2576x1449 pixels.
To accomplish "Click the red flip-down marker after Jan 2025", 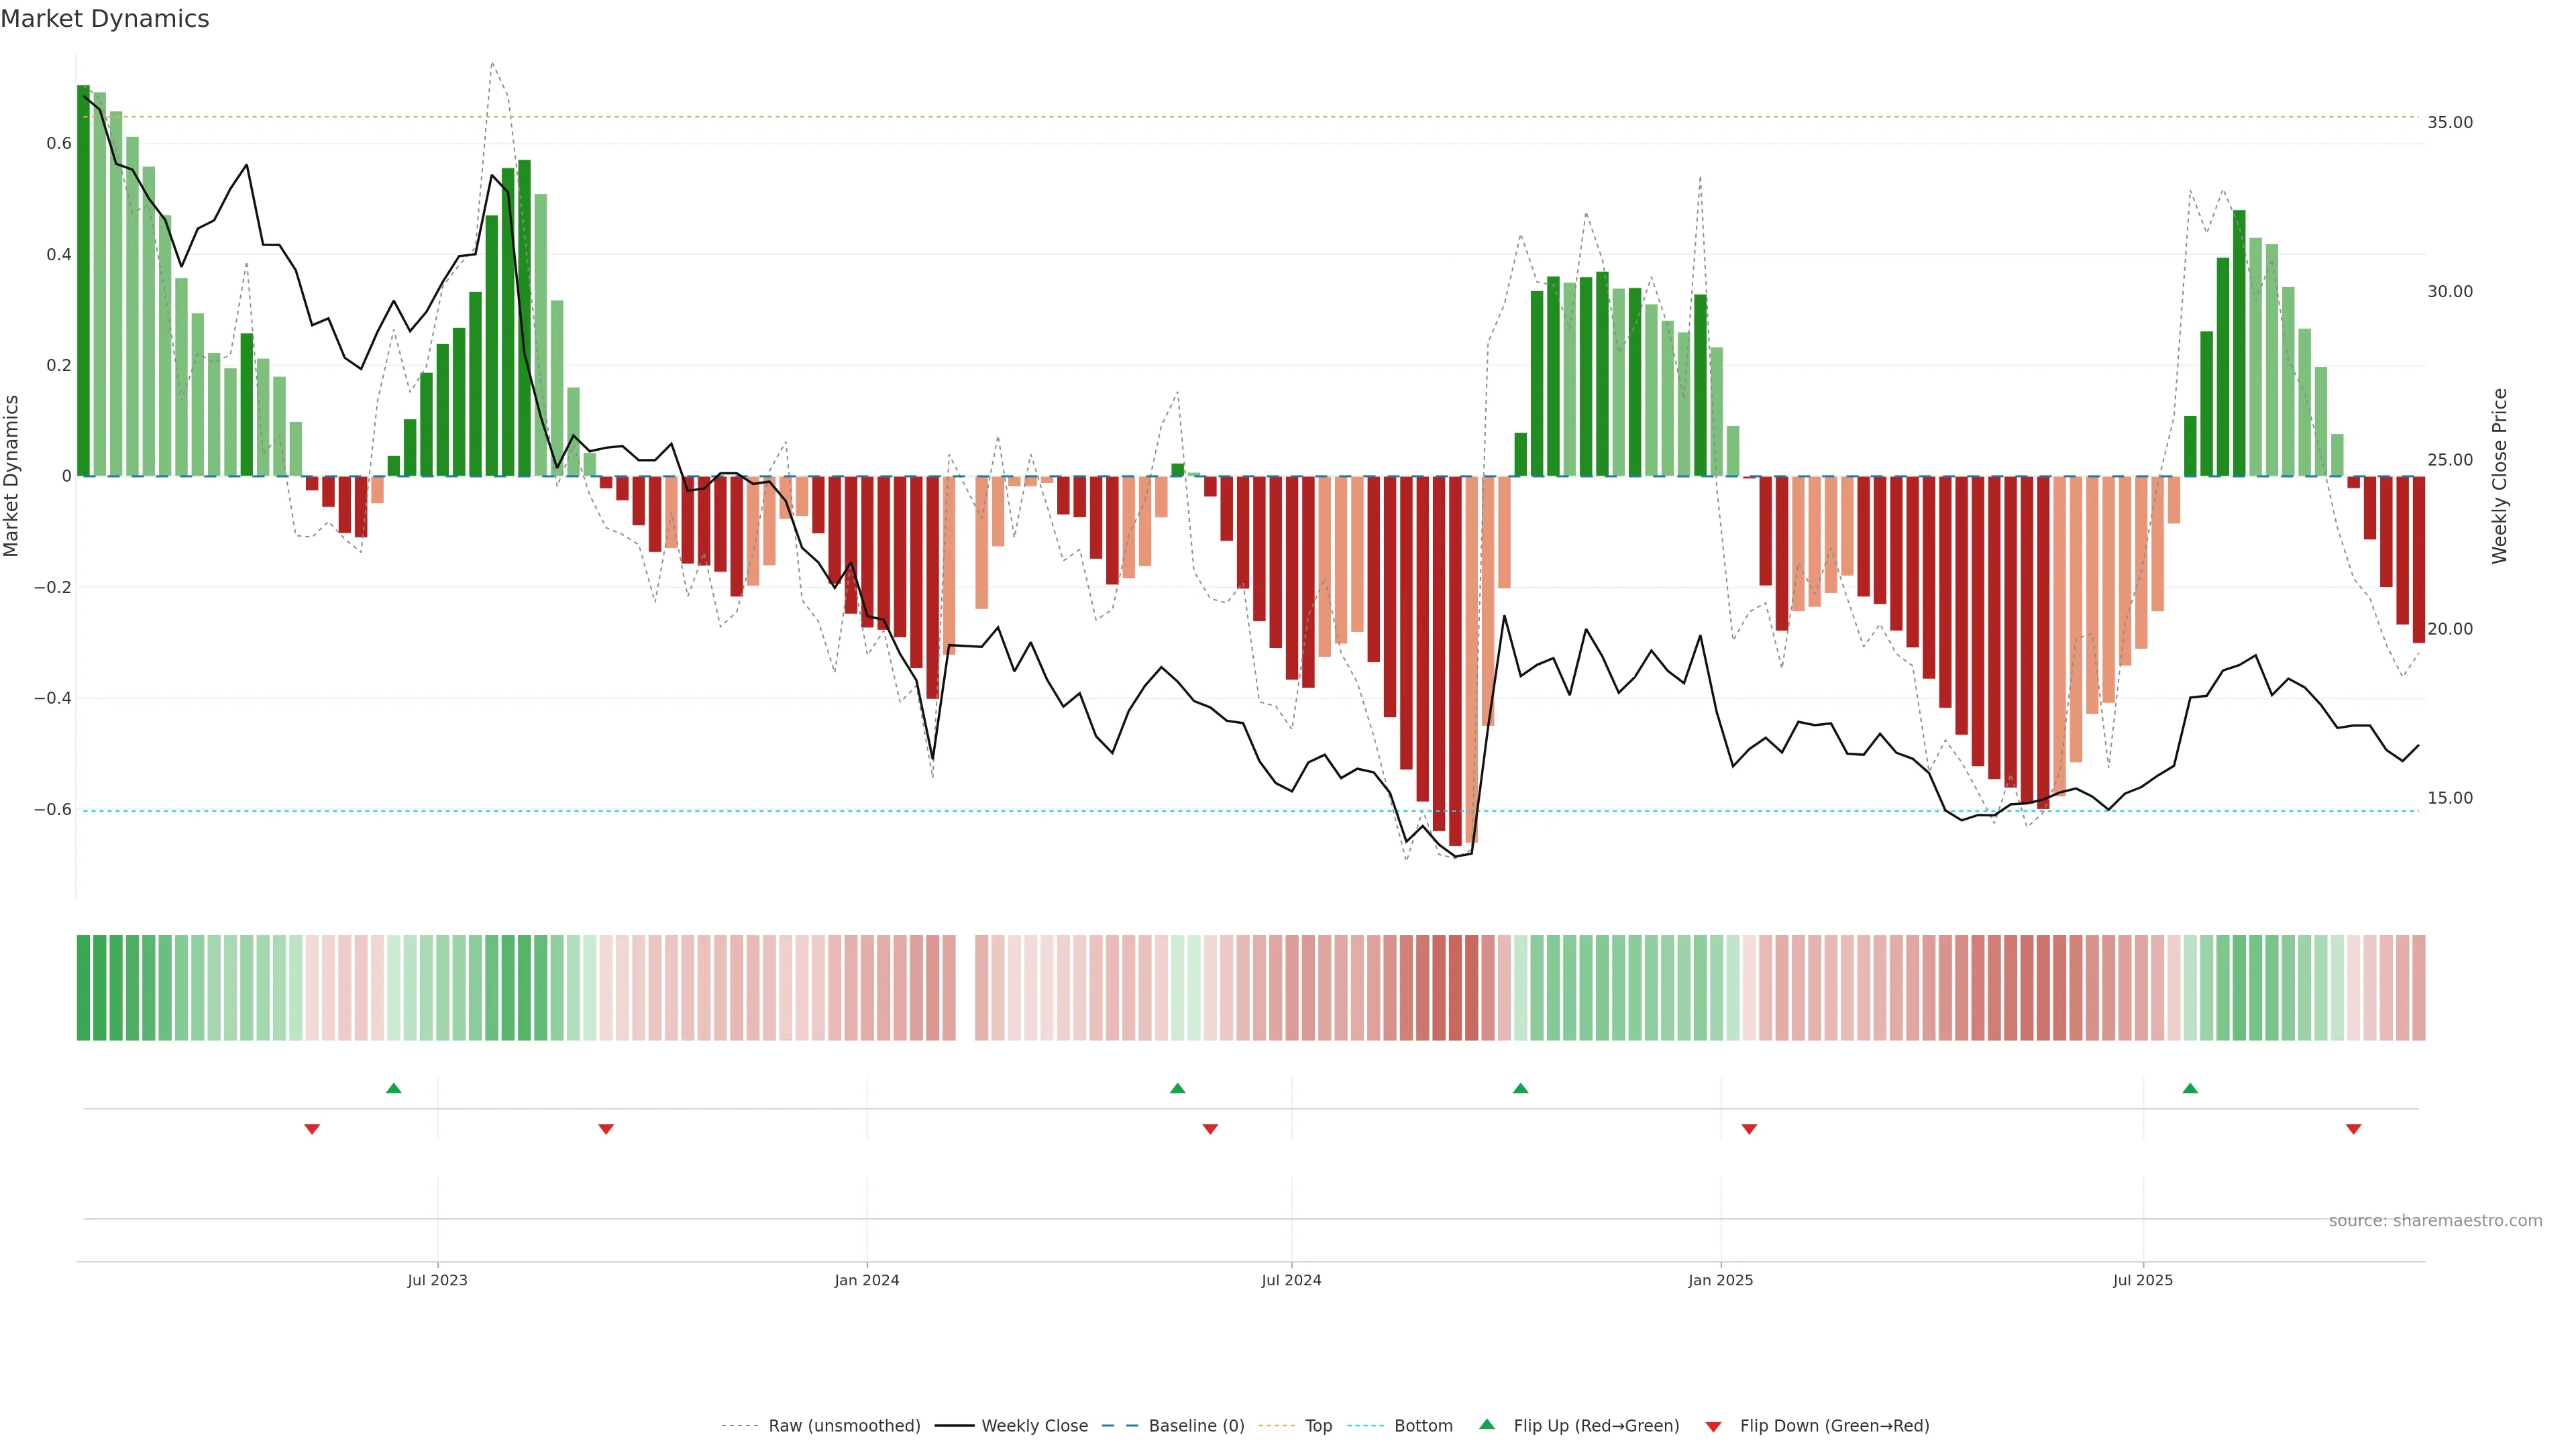I will point(1749,1129).
